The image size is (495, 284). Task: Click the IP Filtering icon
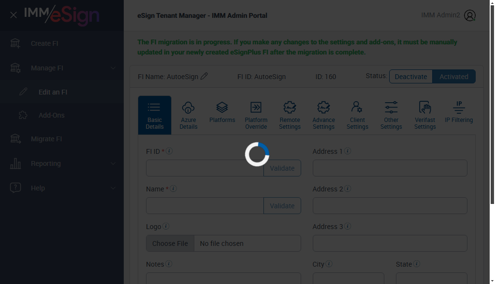click(459, 108)
